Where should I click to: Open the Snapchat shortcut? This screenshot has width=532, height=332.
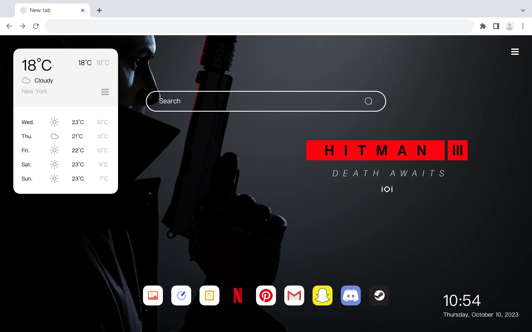pyautogui.click(x=323, y=295)
